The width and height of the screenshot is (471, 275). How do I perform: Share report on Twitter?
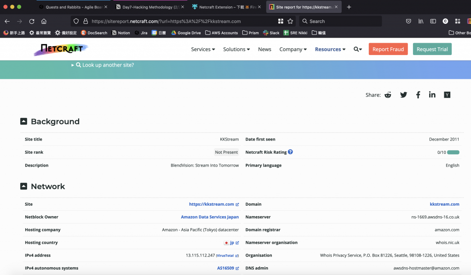[x=403, y=95]
